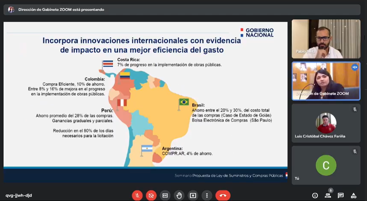
Task: Click 'Bolsa Electrónica de Compras (São Paulo)' text
Action: coord(232,120)
